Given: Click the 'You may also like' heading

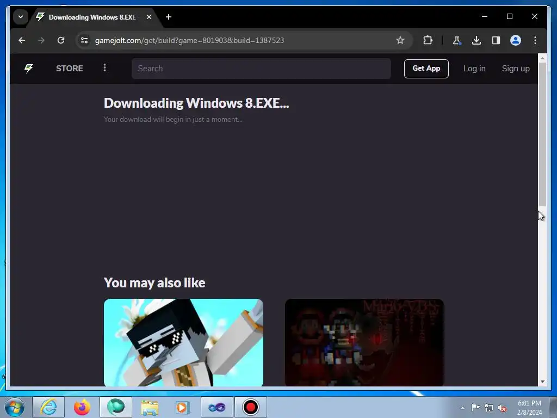Looking at the screenshot, I should click(x=154, y=283).
